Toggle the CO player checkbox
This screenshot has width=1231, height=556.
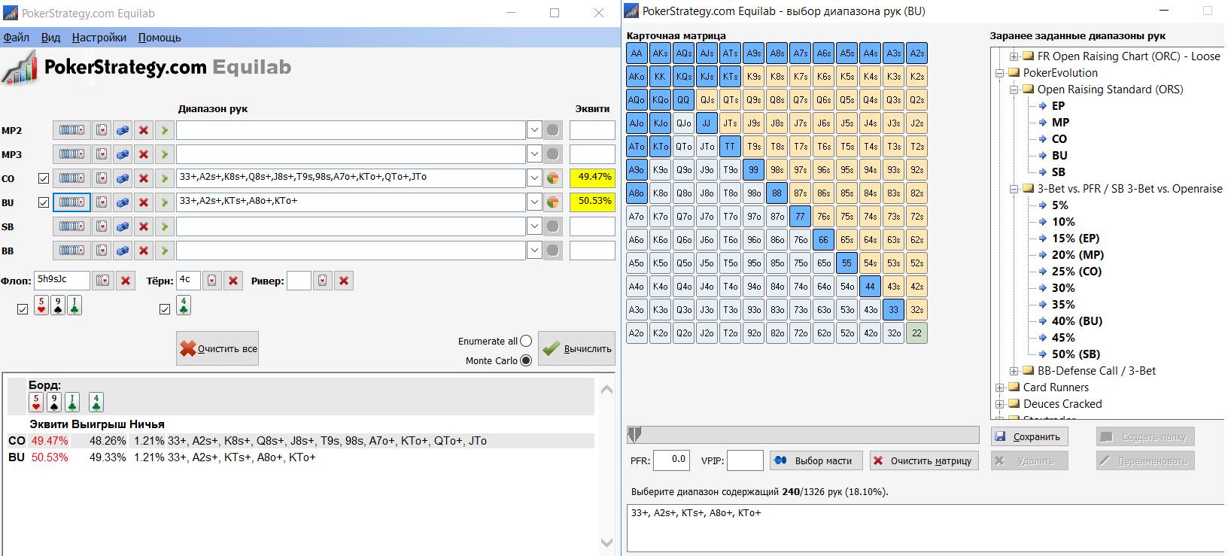(44, 179)
